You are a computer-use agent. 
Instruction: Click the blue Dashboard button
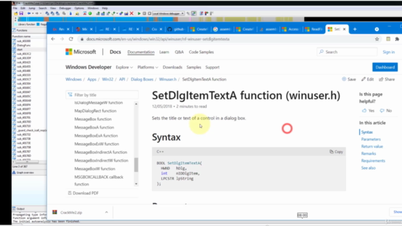[x=385, y=67]
